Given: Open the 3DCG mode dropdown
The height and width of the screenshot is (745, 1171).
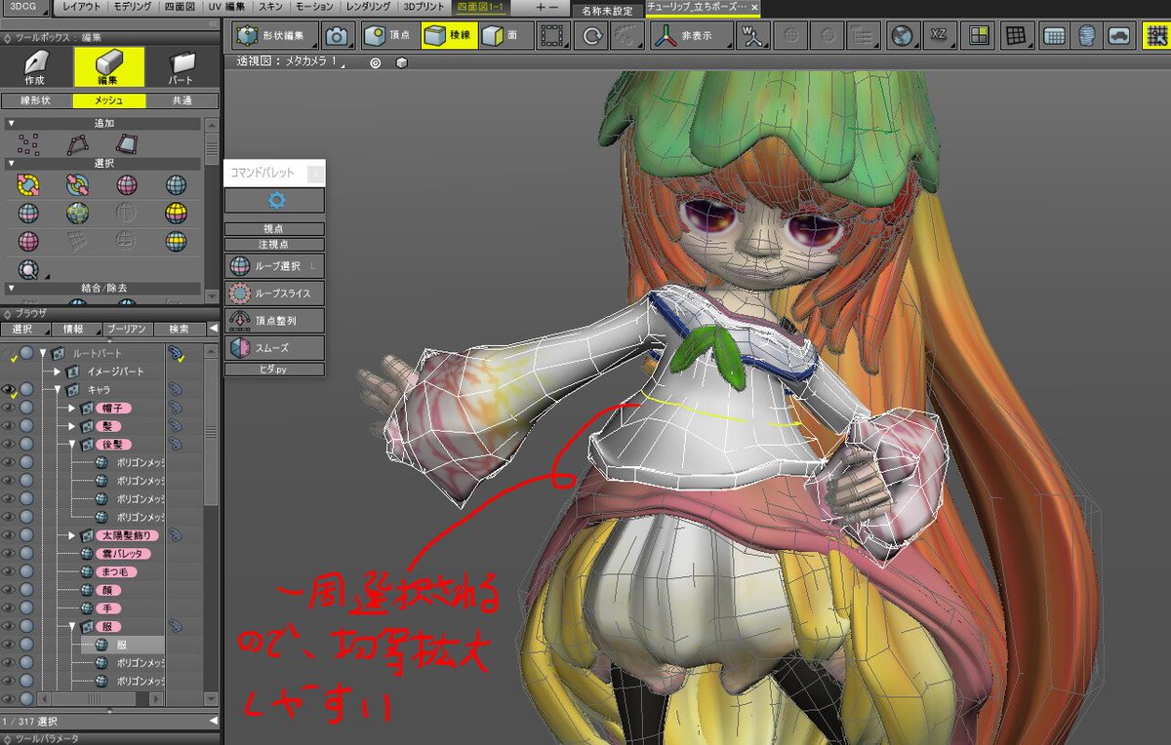Looking at the screenshot, I should tap(26, 7).
